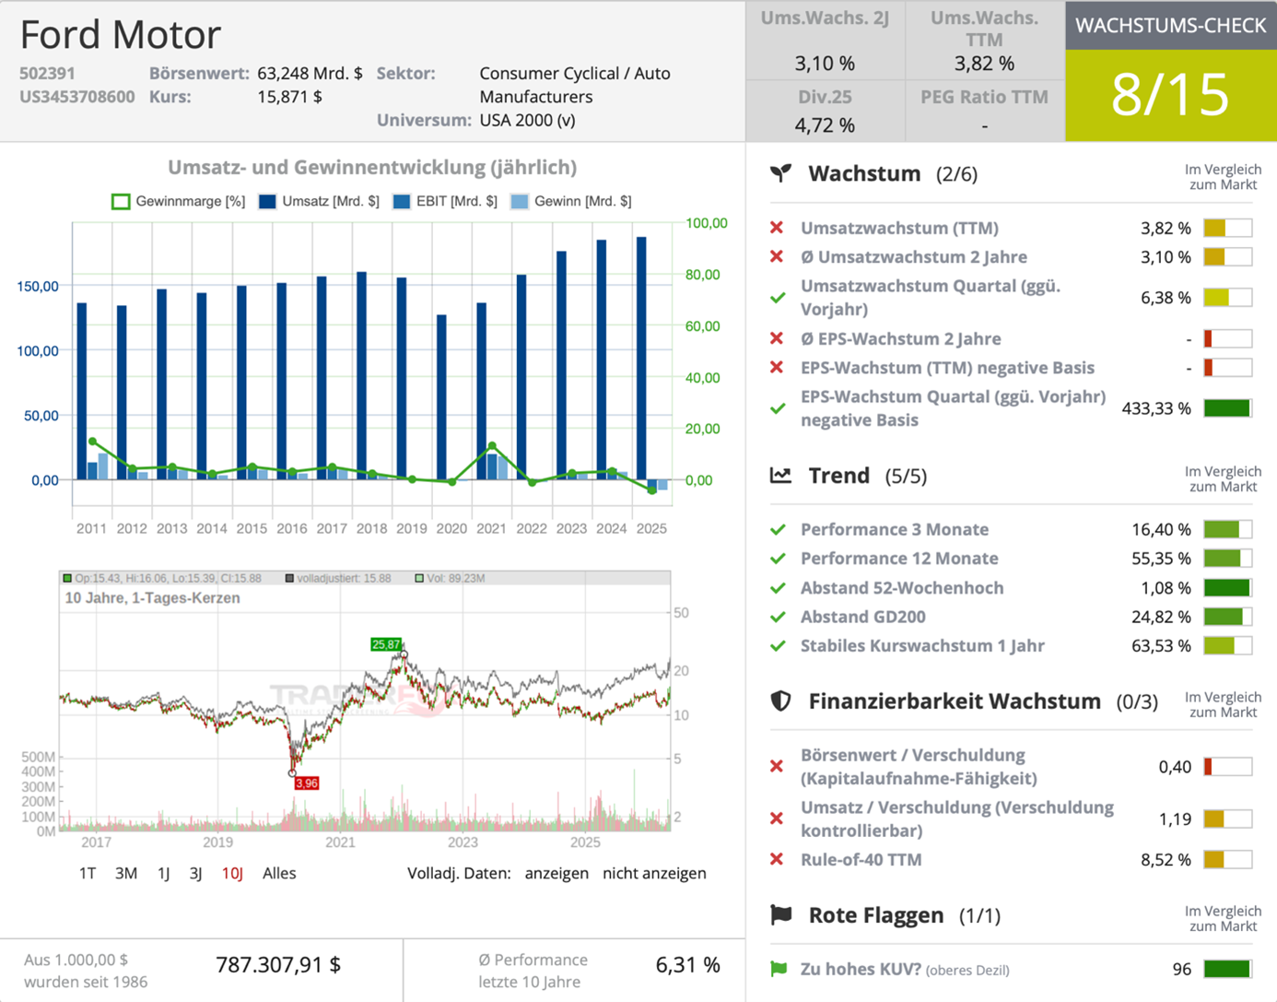Click the rating bar for Stabiles Kurswachstum 1 Jahr

(1227, 646)
